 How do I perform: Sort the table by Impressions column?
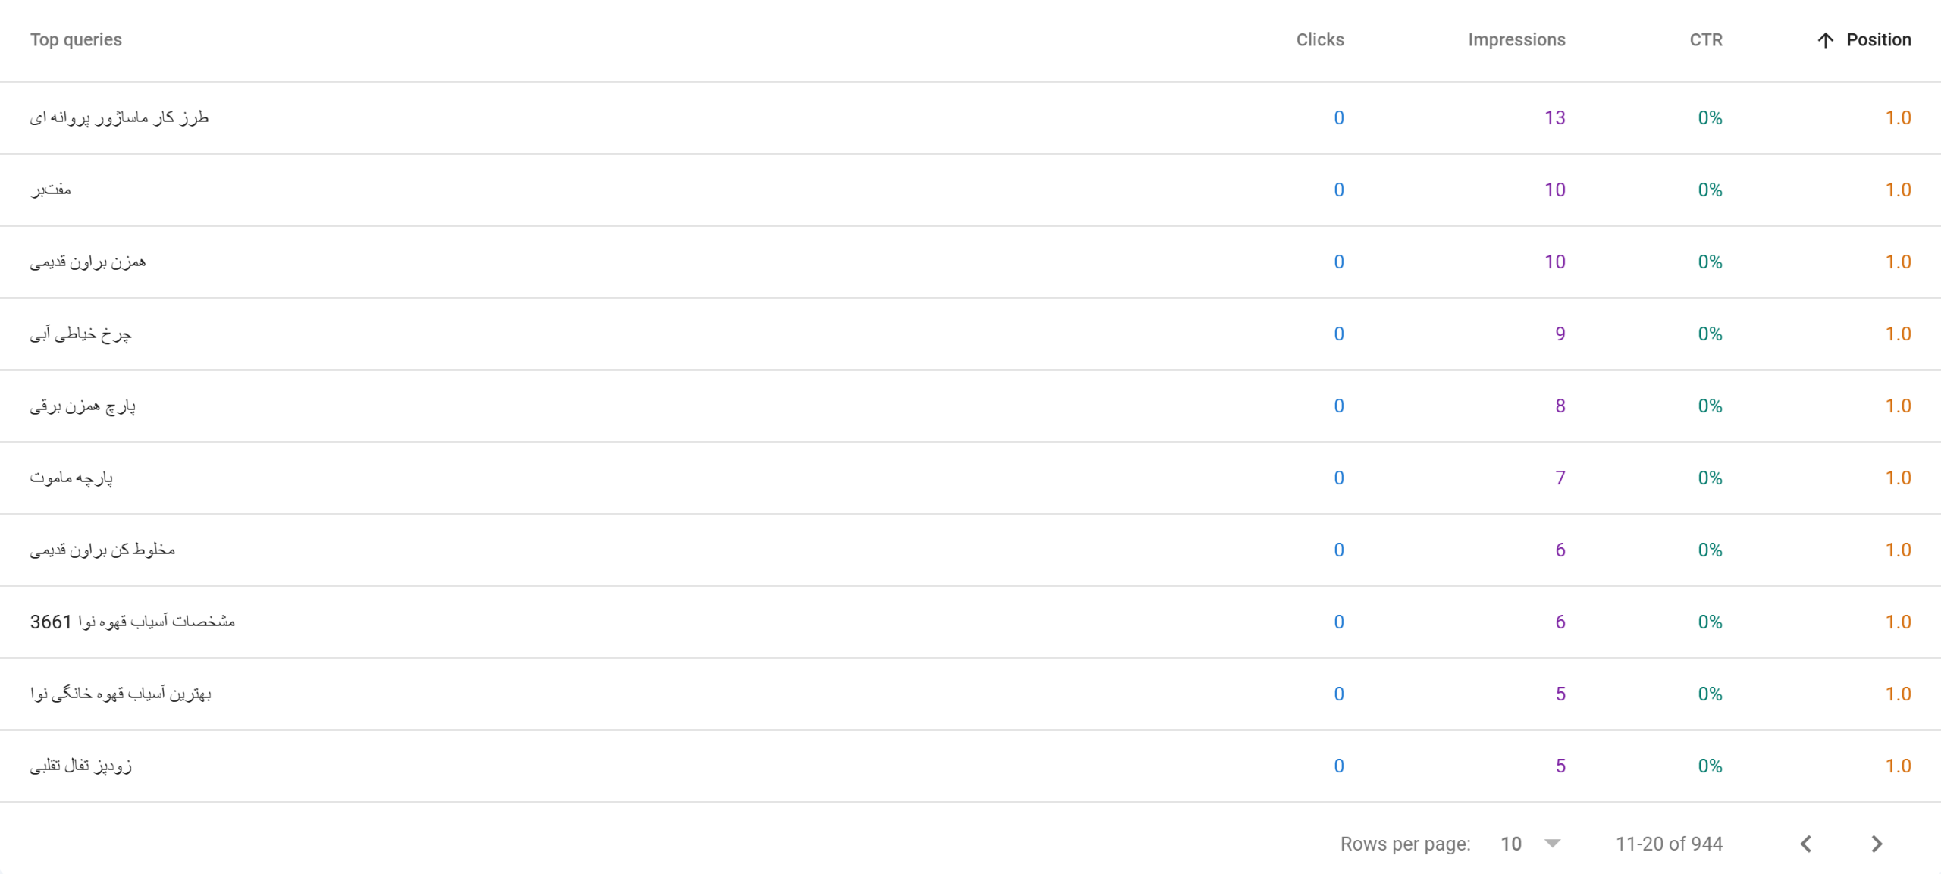1516,40
